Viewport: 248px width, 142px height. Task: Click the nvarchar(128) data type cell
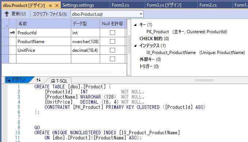85,41
